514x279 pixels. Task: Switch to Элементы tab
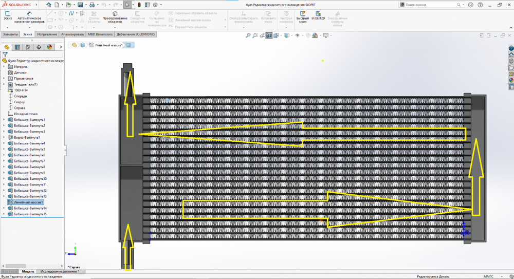[10, 34]
